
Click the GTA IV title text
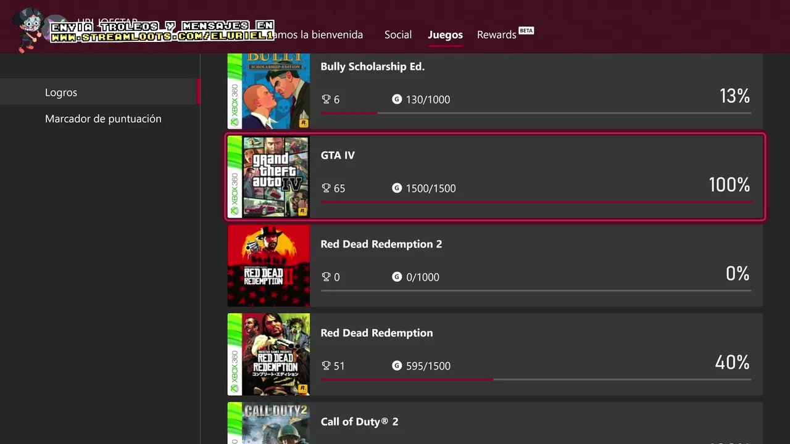338,155
